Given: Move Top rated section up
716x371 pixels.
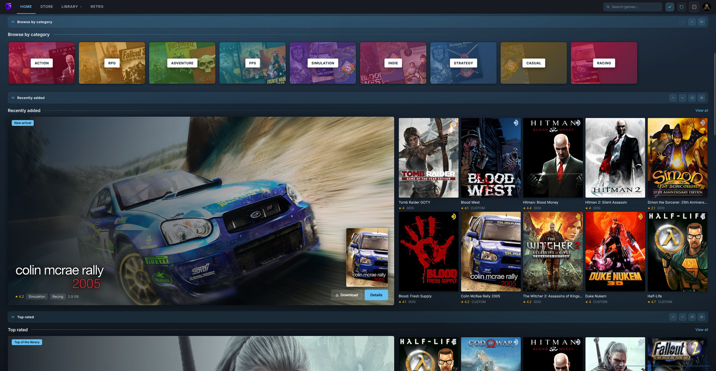Looking at the screenshot, I should click(673, 317).
